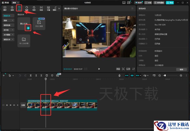
Task: Click the 修改 modify button
Action: click(181, 70)
